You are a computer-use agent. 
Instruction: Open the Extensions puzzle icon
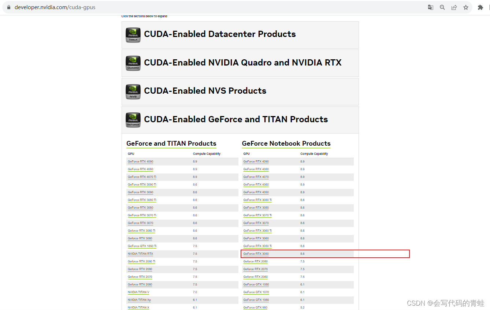click(480, 7)
